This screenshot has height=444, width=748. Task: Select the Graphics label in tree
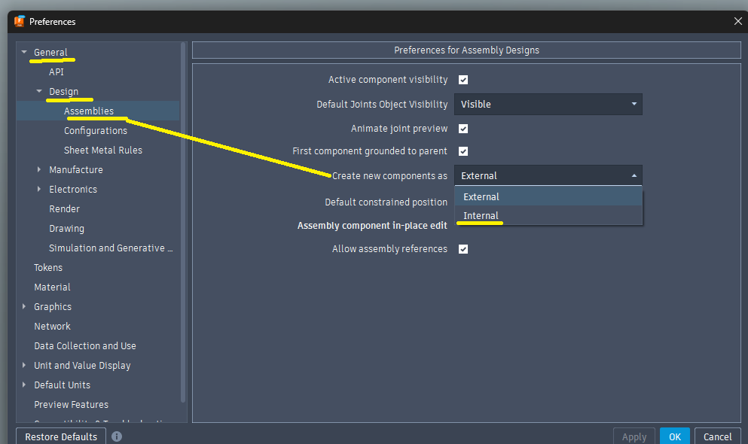click(x=53, y=306)
